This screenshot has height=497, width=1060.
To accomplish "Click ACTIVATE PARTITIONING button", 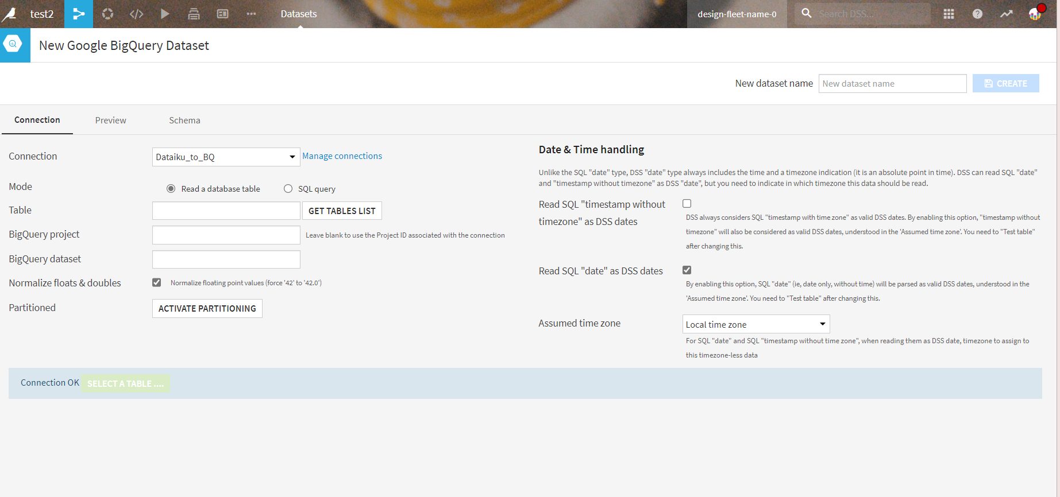I will coord(207,308).
